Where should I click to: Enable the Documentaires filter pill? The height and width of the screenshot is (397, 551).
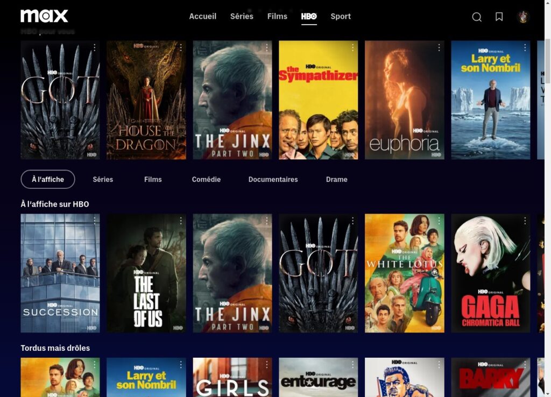pos(273,179)
